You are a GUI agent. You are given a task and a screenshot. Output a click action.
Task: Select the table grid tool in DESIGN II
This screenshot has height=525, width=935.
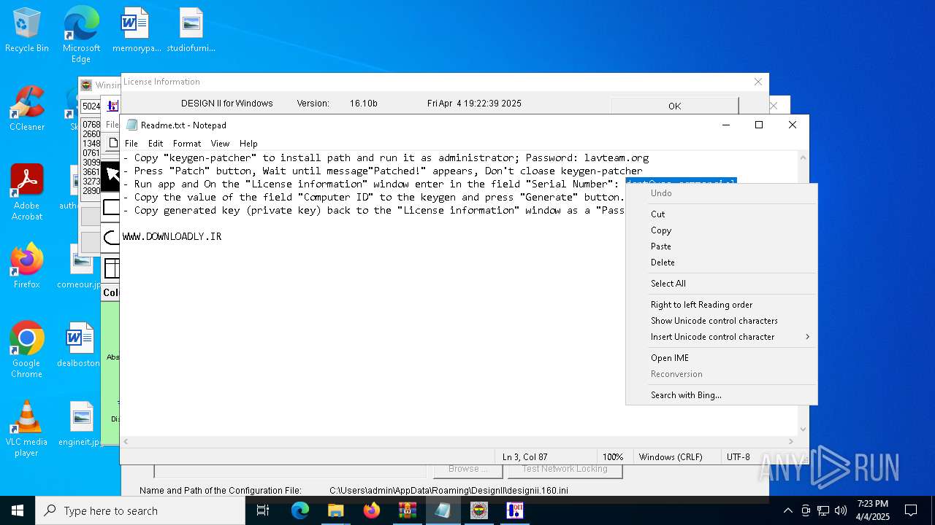[x=111, y=268]
